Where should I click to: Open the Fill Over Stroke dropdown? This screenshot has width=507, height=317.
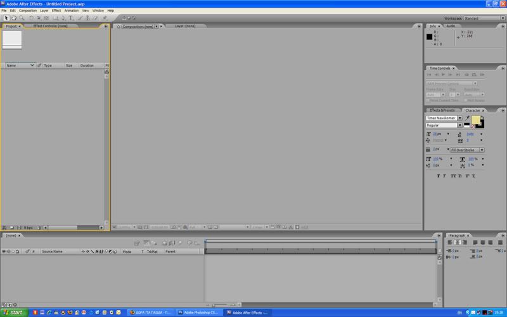click(x=467, y=150)
